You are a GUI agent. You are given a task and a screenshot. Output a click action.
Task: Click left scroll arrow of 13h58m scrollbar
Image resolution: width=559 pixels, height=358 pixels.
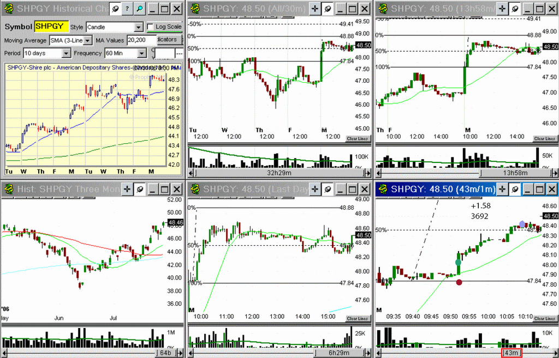pyautogui.click(x=379, y=173)
